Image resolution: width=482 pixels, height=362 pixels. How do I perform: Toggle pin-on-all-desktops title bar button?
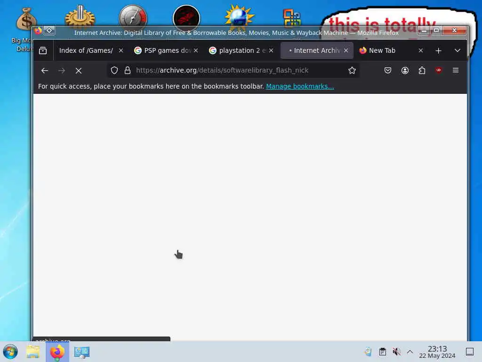49,31
